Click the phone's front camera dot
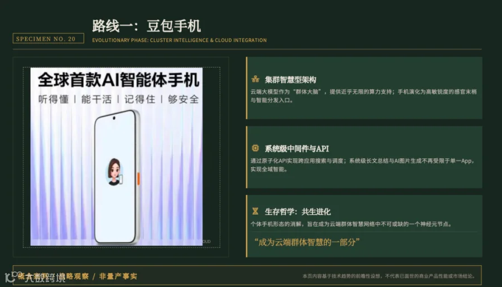502x287 pixels. [x=114, y=118]
